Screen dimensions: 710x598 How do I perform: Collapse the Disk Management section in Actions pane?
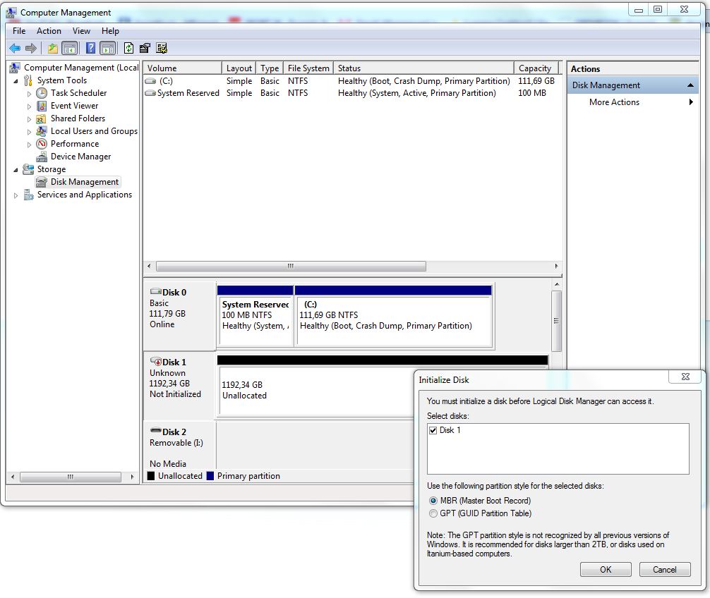[x=690, y=85]
